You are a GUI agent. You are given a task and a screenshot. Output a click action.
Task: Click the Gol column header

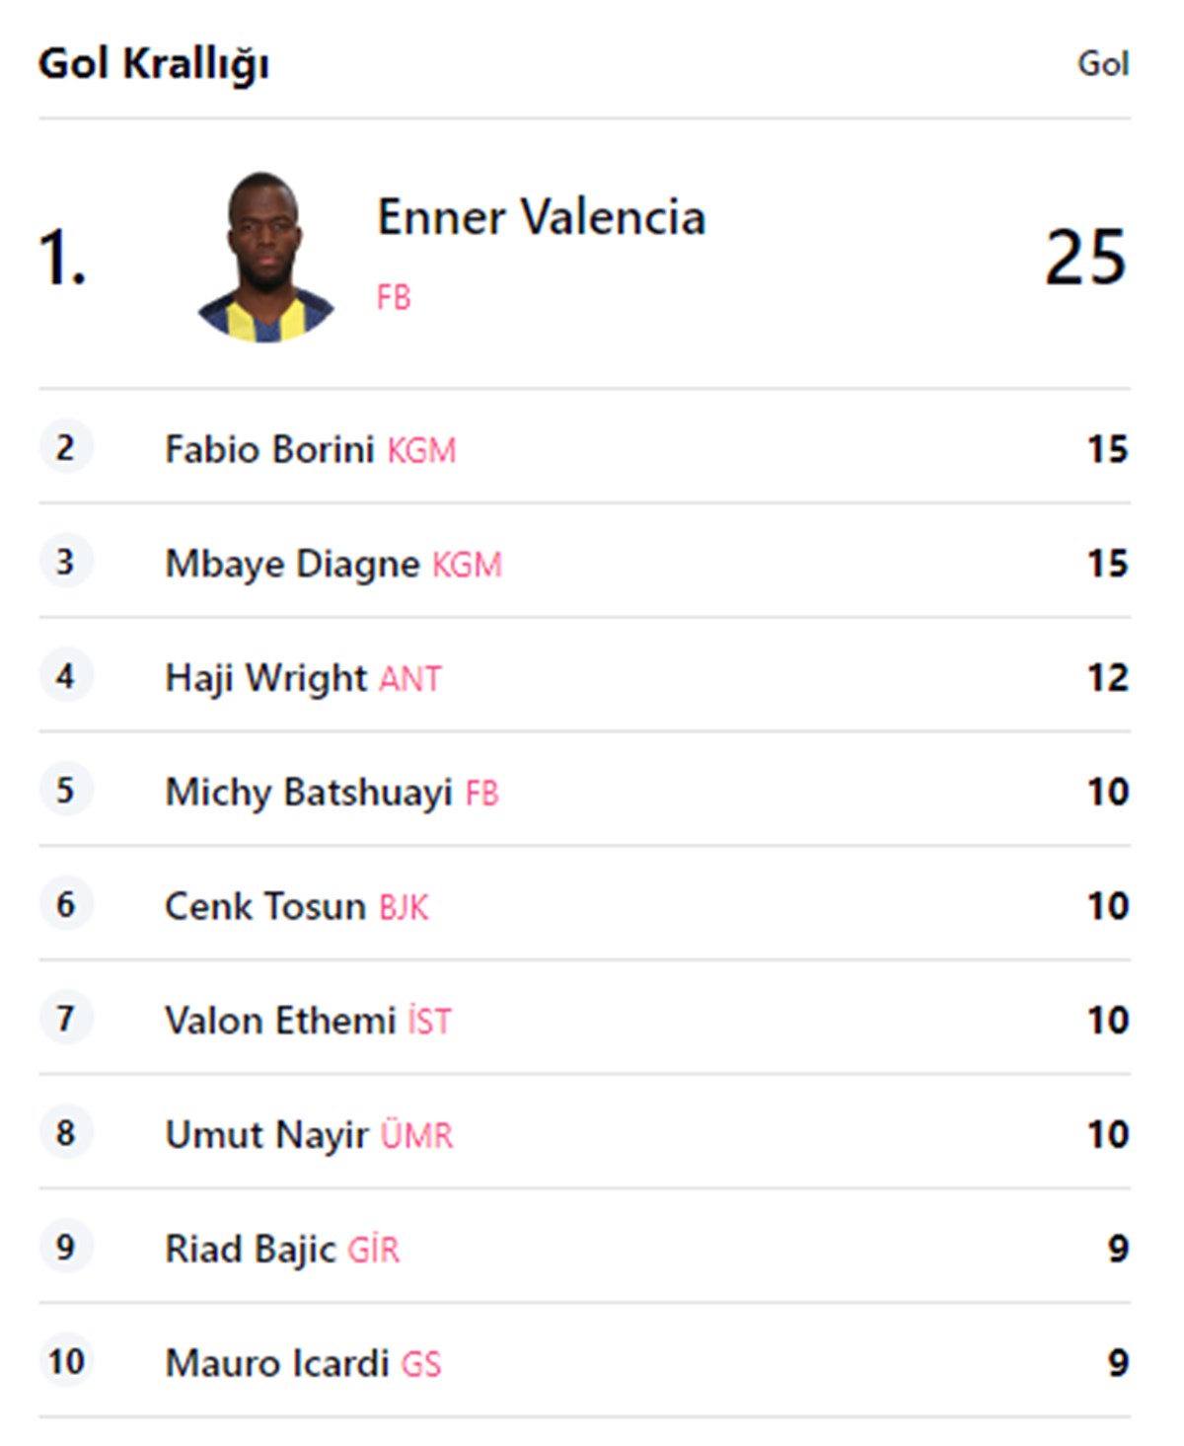[x=1103, y=63]
